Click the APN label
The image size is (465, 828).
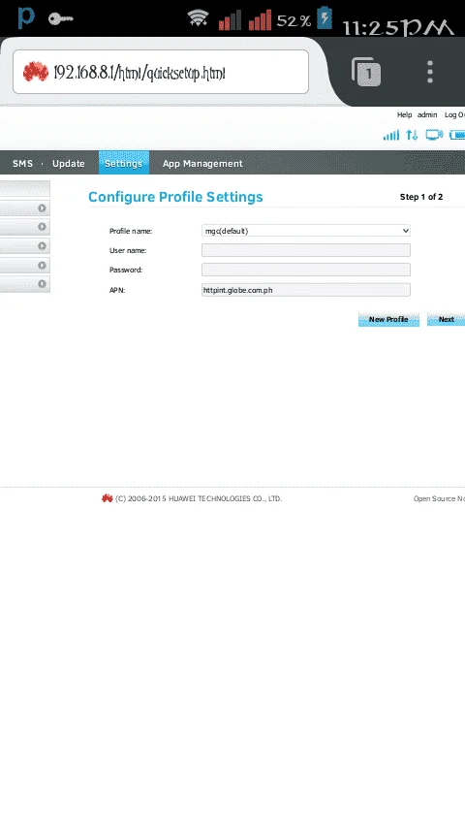point(117,291)
